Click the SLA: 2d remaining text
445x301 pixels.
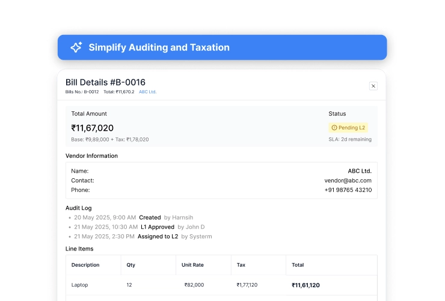tap(350, 140)
